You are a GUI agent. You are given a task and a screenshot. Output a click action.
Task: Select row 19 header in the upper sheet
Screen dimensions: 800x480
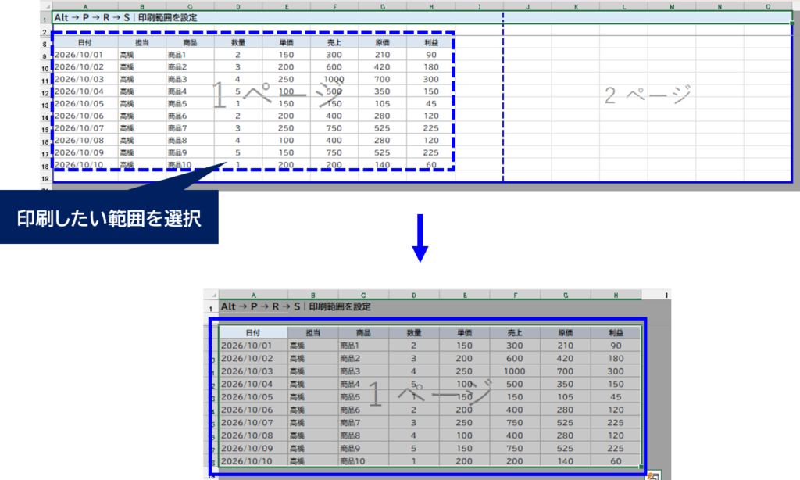[x=45, y=178]
